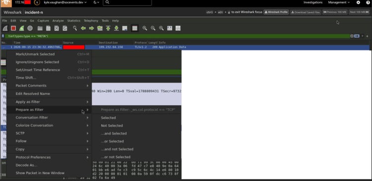Click the top bar search field
372x181 pixels.
tap(127, 2)
